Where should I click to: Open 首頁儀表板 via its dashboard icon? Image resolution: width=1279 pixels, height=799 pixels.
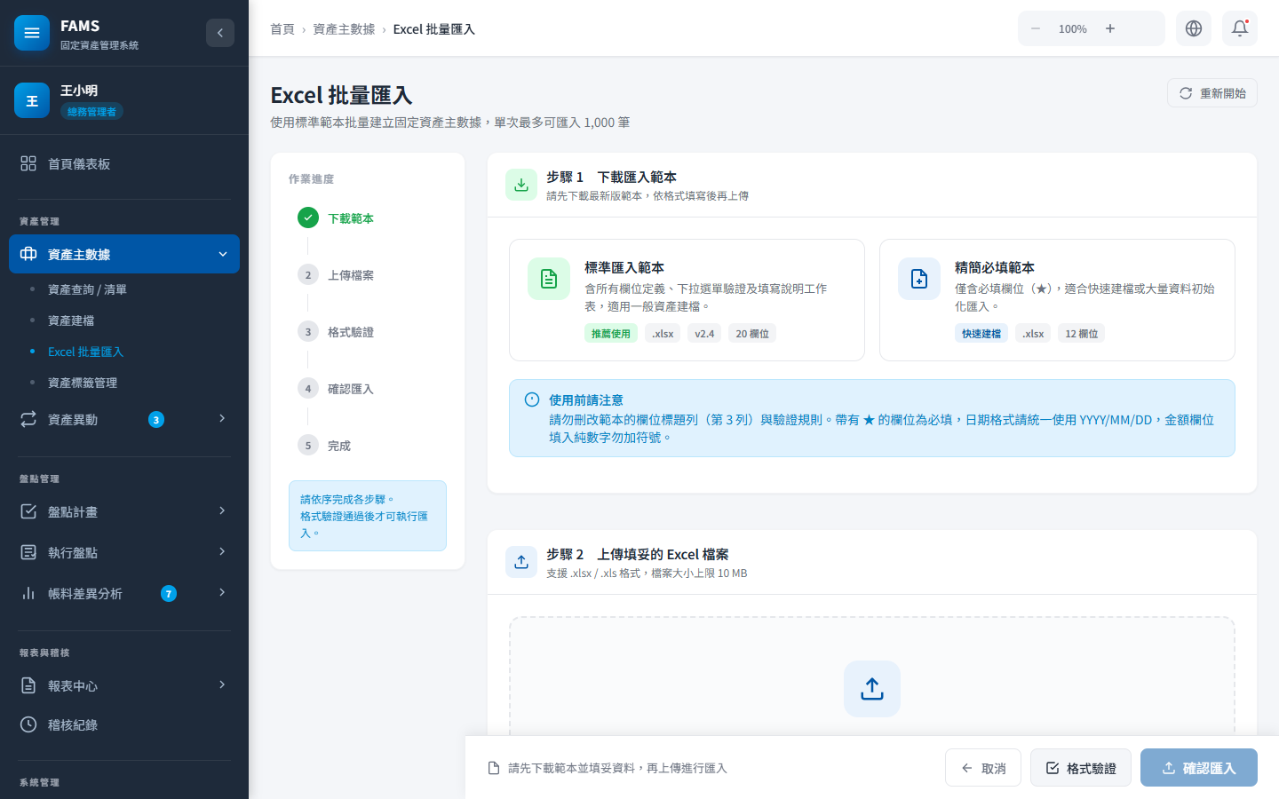pos(28,163)
